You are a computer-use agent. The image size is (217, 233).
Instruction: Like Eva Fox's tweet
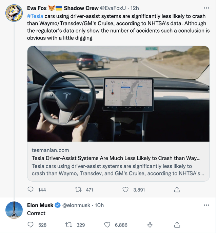(125, 189)
